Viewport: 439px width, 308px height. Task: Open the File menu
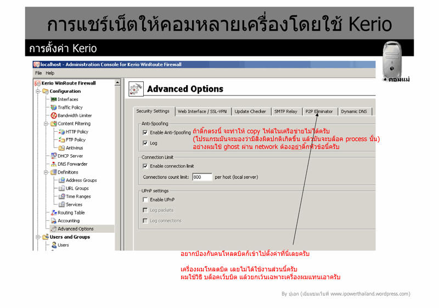click(x=38, y=73)
